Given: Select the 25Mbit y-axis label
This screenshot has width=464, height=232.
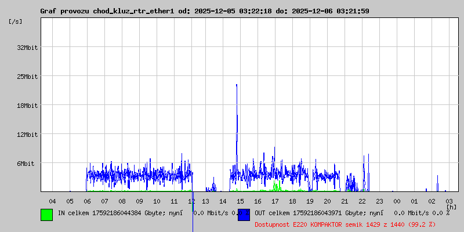Looking at the screenshot, I should coord(27,77).
